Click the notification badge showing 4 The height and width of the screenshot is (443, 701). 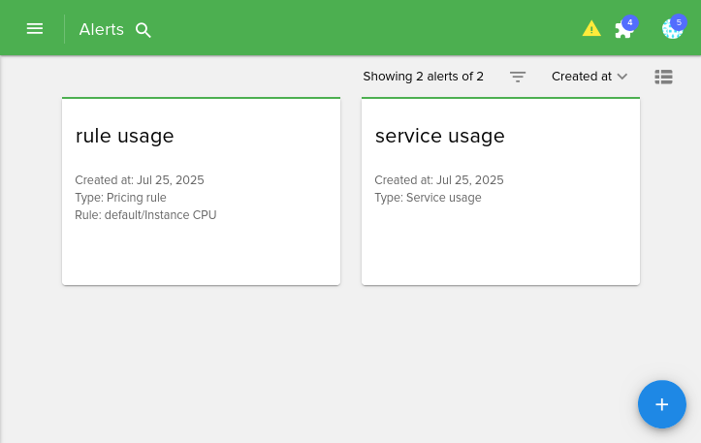(630, 22)
